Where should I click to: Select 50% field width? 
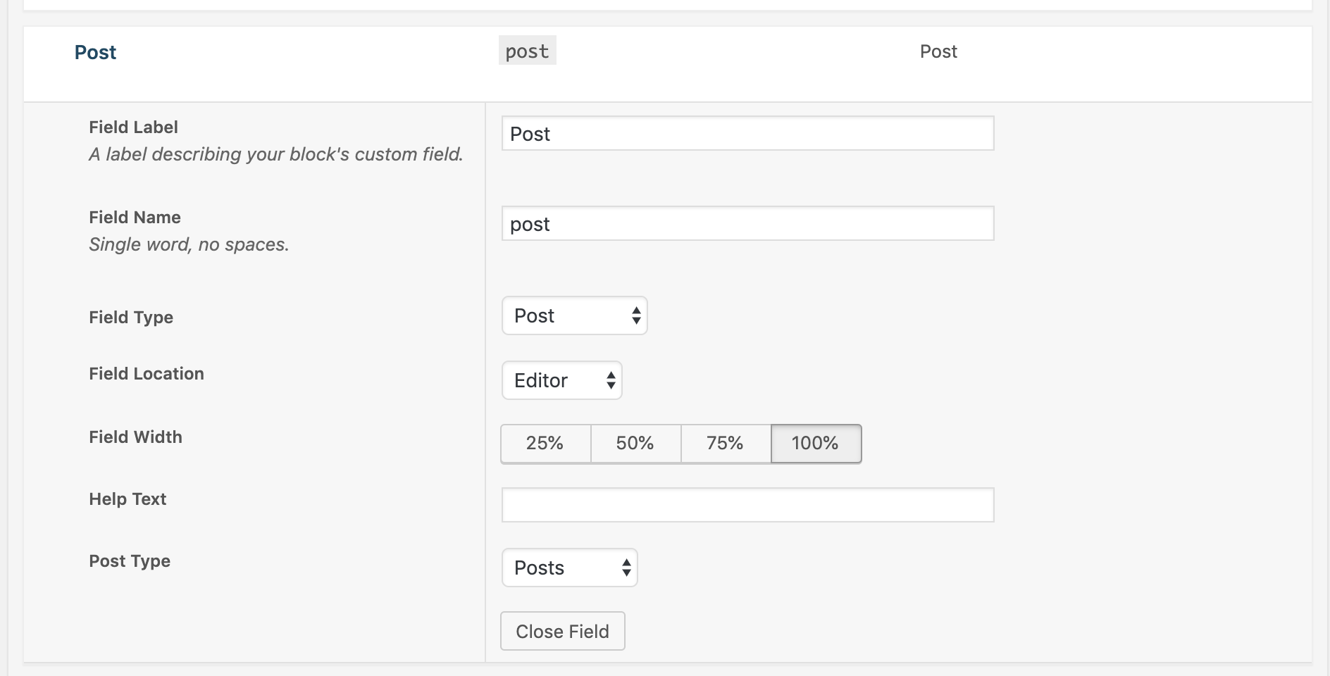pos(635,444)
